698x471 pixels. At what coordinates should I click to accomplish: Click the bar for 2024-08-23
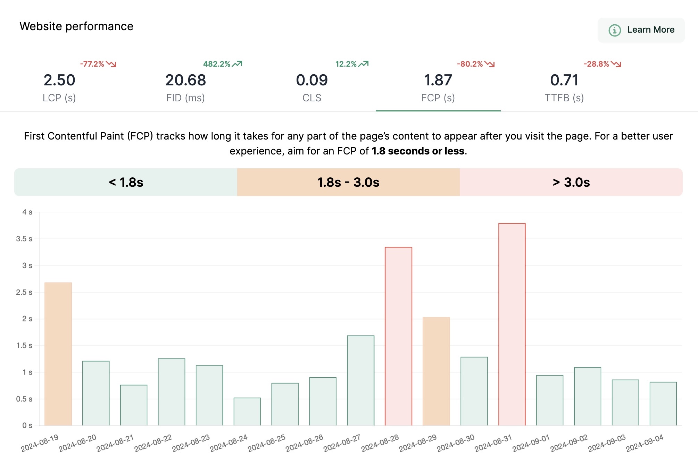click(209, 395)
